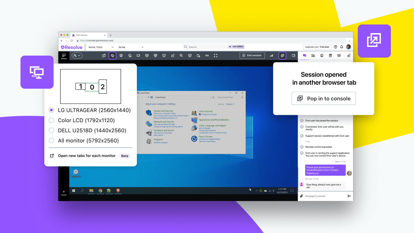The height and width of the screenshot is (233, 414).
Task: Open the session notes icon
Action: 330,56
